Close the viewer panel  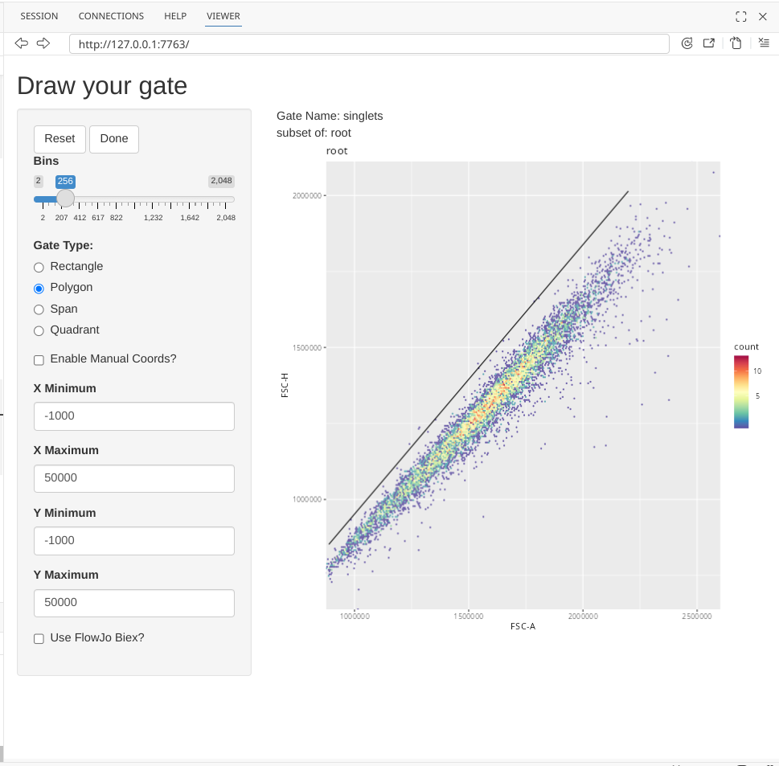click(763, 16)
